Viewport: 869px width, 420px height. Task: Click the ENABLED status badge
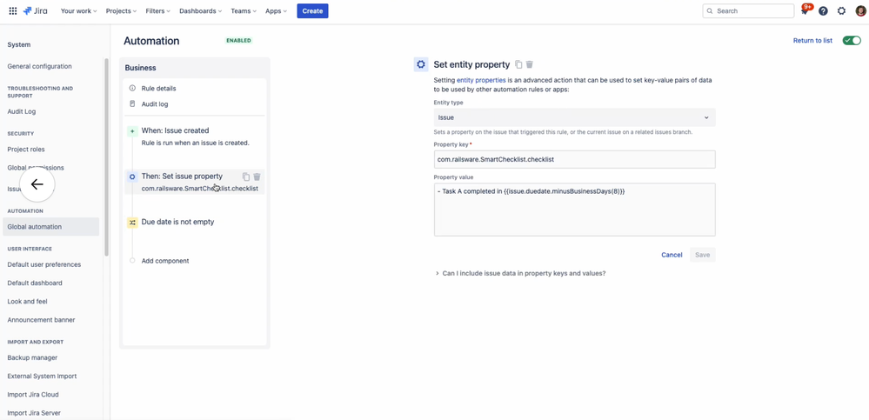click(239, 41)
